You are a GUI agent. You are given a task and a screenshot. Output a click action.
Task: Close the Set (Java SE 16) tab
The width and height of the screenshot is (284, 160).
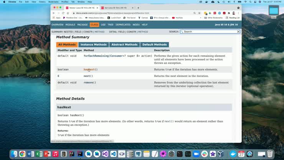click(132, 8)
